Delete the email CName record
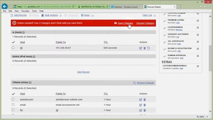213x120 pixels. coord(144,105)
